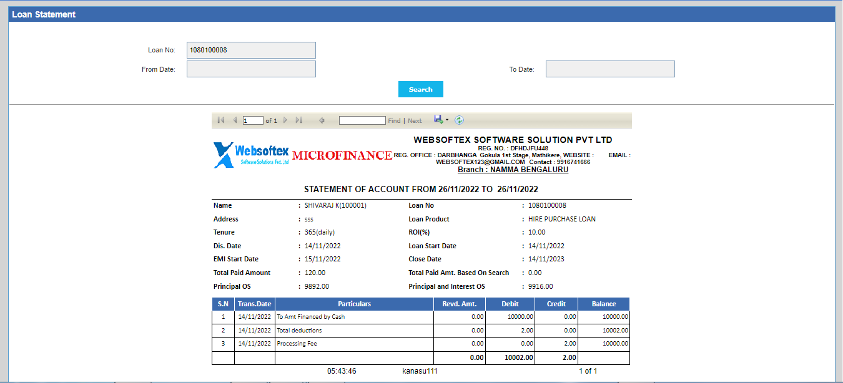Go to previous report page
This screenshot has width=843, height=383.
tap(235, 120)
